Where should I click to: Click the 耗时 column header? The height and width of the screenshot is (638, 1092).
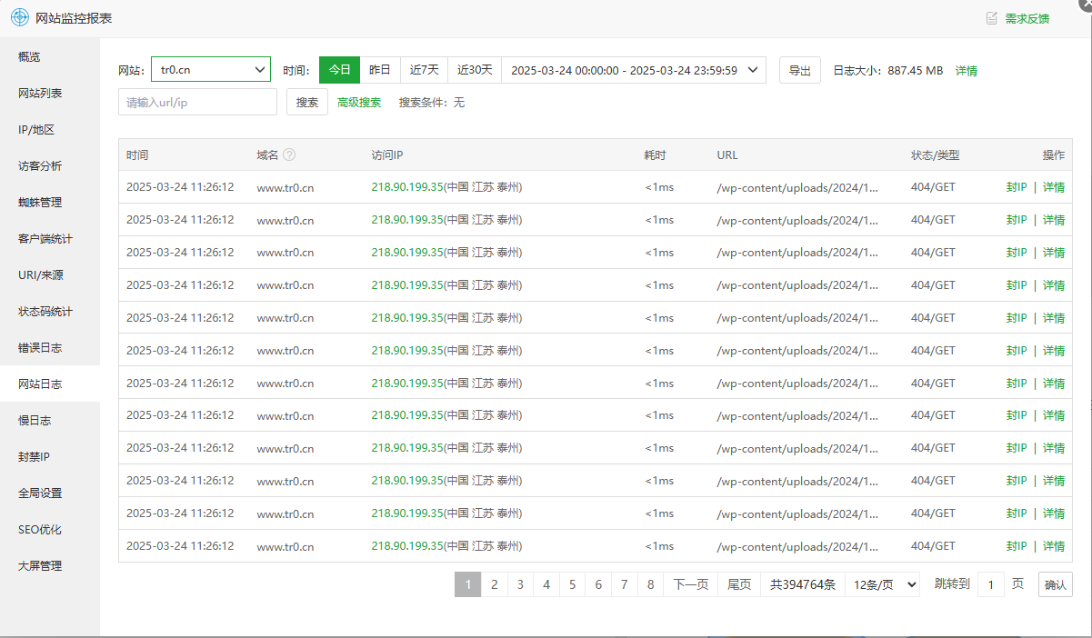tap(655, 155)
